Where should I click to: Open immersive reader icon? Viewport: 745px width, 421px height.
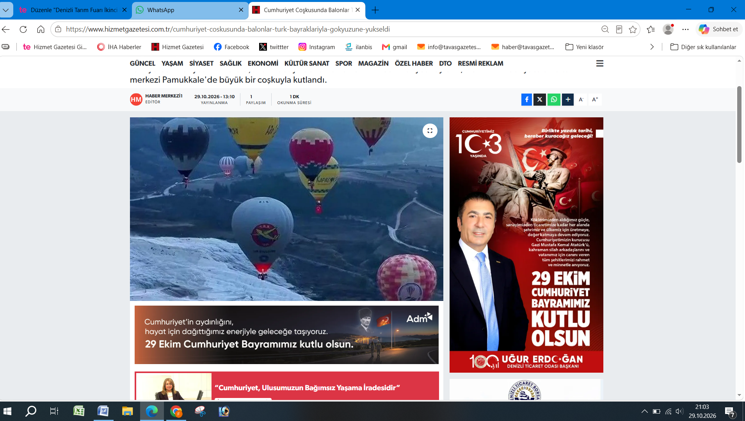(x=619, y=29)
